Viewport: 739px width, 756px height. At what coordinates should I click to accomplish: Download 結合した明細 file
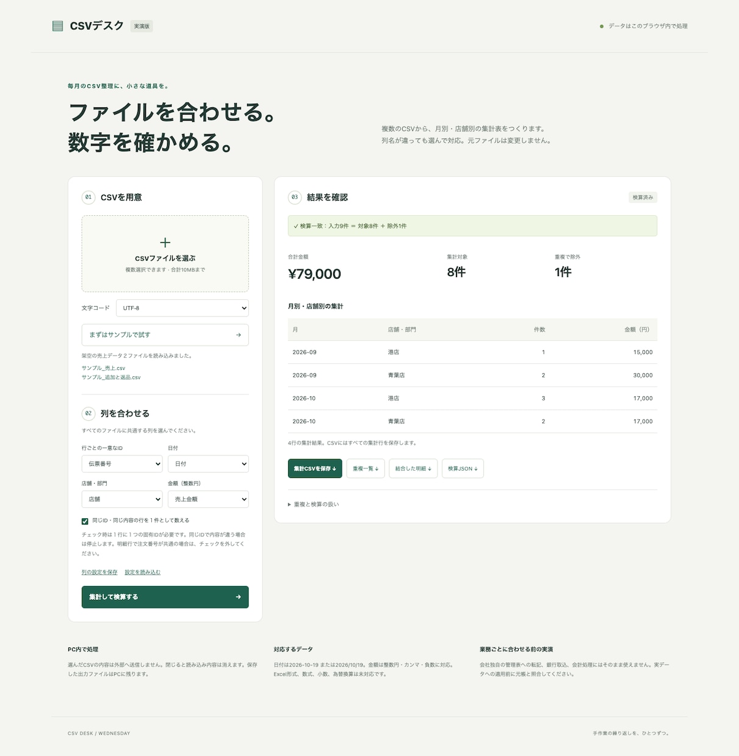[413, 468]
